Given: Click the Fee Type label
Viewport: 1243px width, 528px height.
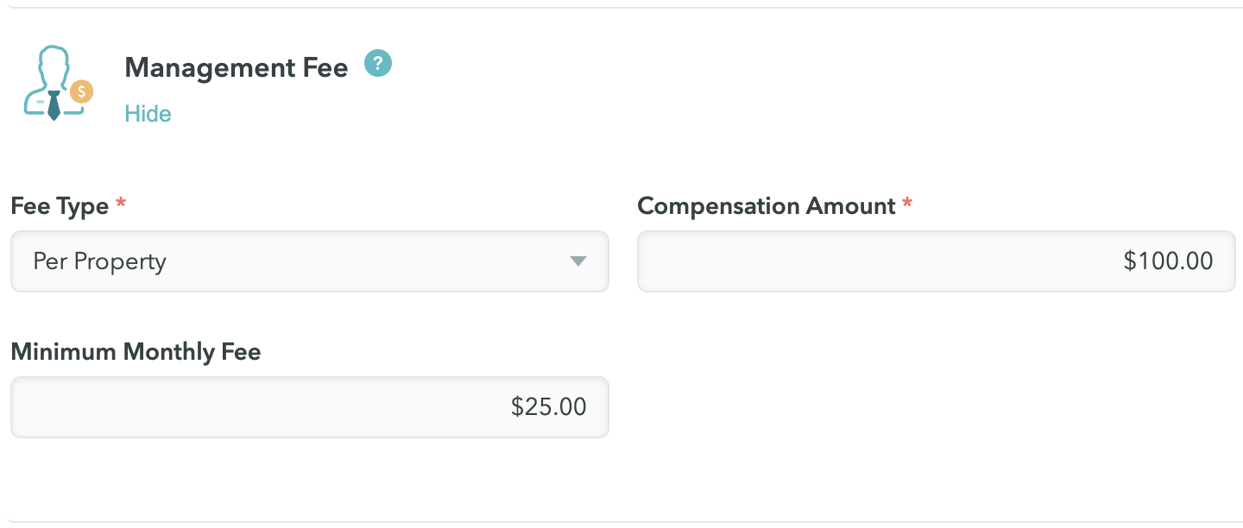Looking at the screenshot, I should [x=60, y=206].
